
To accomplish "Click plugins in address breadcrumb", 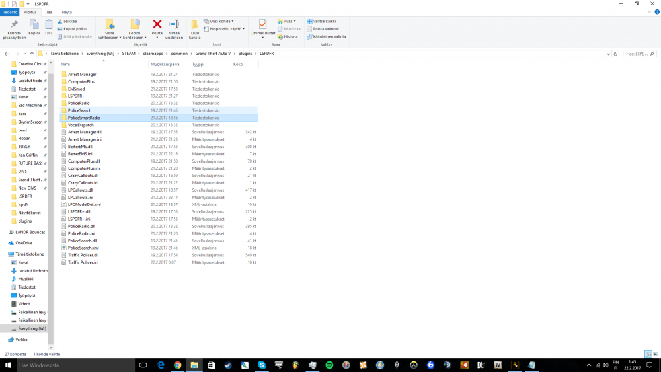I will tap(245, 54).
